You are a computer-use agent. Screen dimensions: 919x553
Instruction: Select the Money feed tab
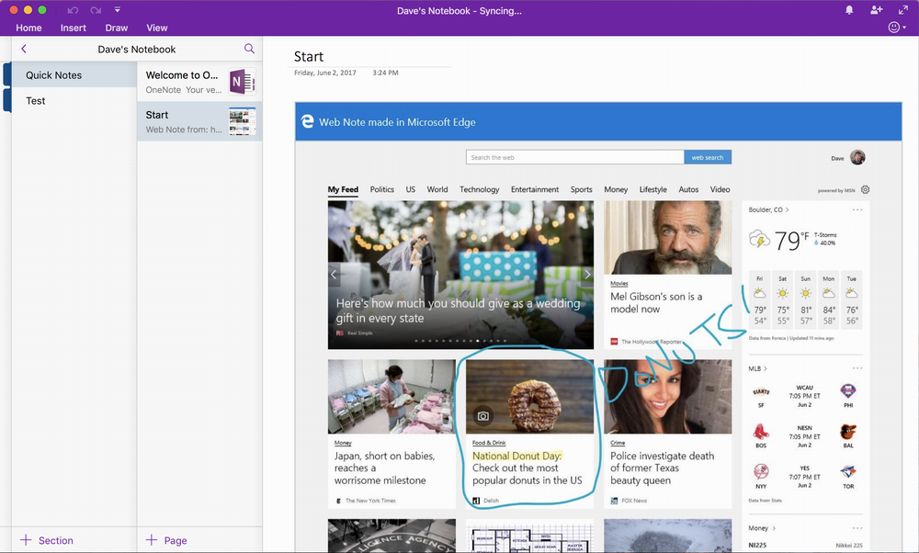pyautogui.click(x=616, y=190)
